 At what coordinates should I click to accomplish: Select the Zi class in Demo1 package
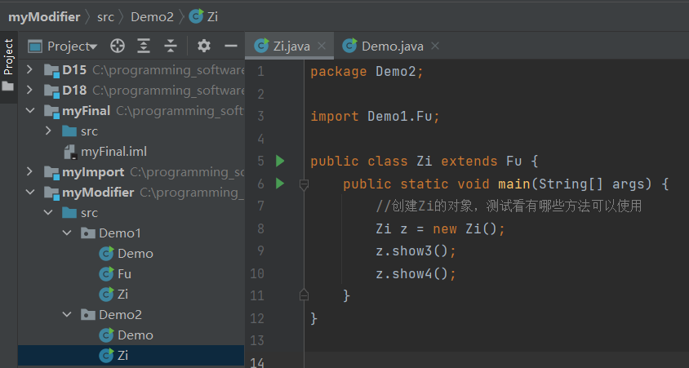pyautogui.click(x=122, y=295)
